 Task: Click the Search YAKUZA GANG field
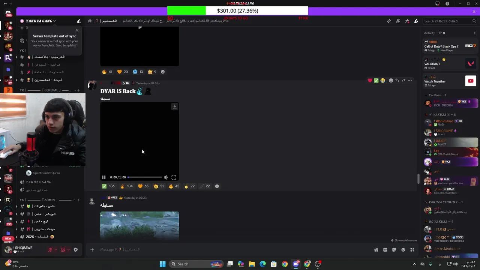450,21
